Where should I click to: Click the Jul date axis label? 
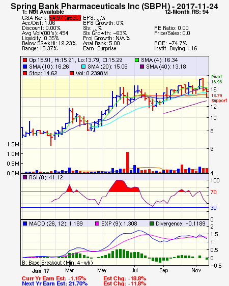click(135, 270)
